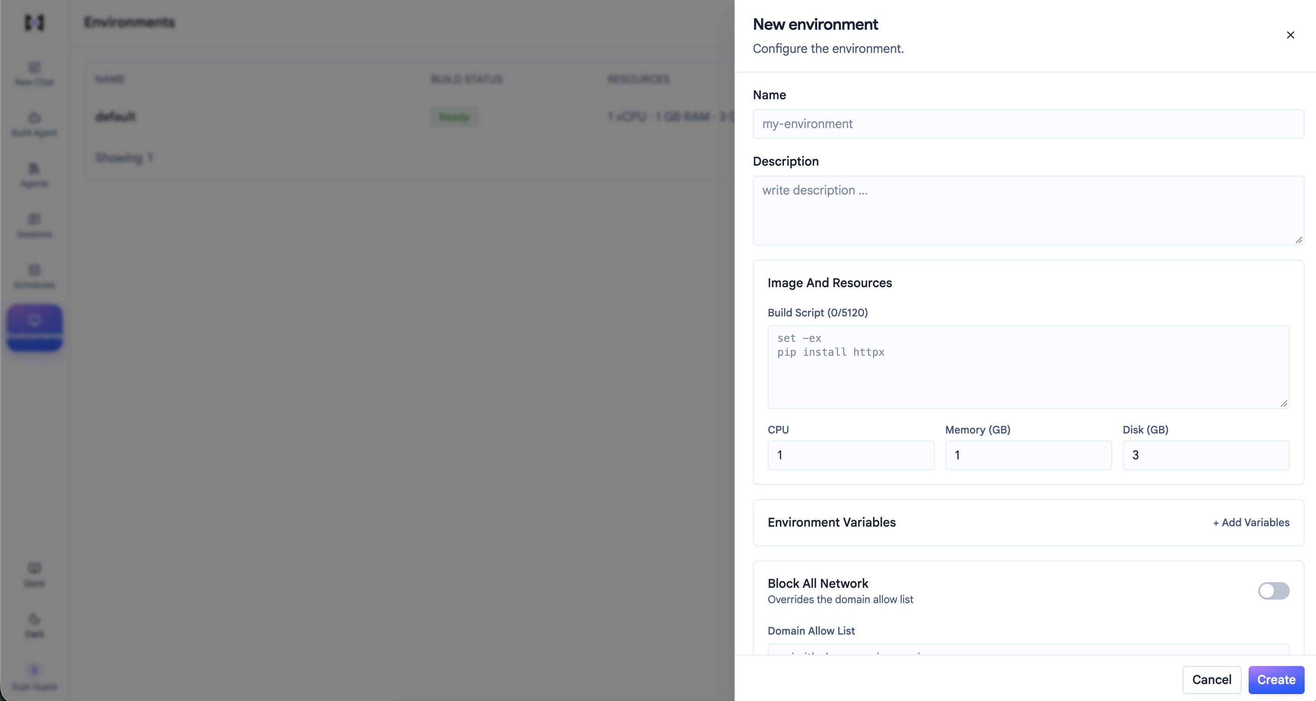The width and height of the screenshot is (1316, 701).
Task: Toggle the Block All Network switch
Action: tap(1274, 591)
